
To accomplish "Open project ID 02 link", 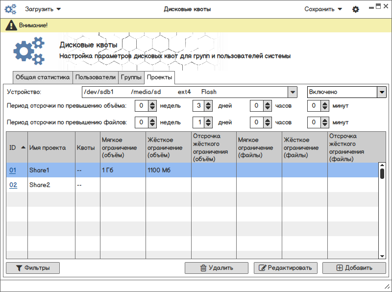I will click(x=13, y=185).
